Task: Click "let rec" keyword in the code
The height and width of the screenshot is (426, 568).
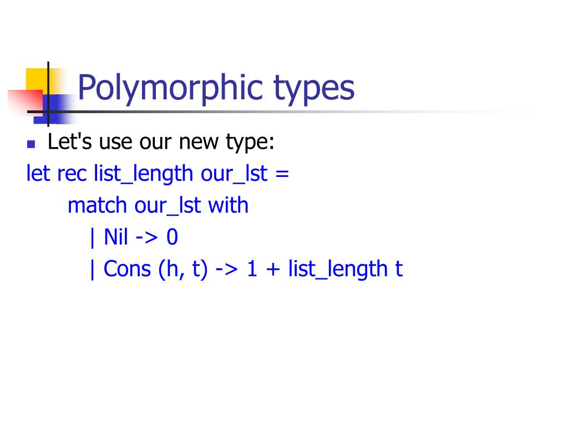Action: coord(57,174)
